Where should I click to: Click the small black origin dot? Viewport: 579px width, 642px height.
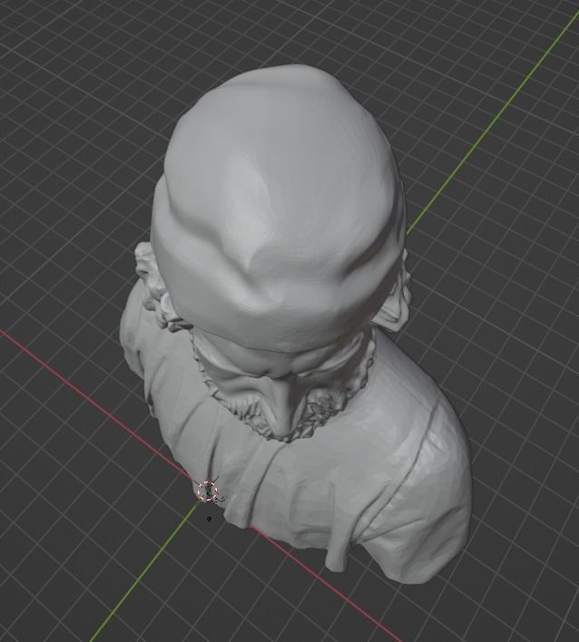point(209,519)
